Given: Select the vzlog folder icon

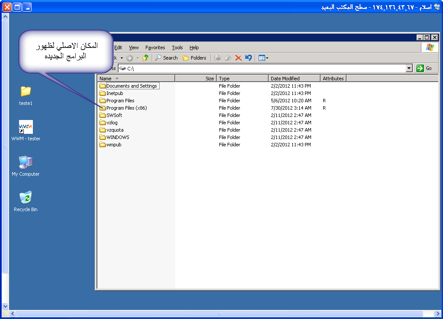Looking at the screenshot, I should pyautogui.click(x=102, y=122).
